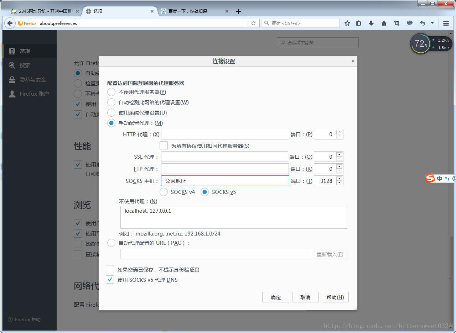456x333 pixels.
Task: Click the search magnifier icon in search box
Action: (266, 23)
